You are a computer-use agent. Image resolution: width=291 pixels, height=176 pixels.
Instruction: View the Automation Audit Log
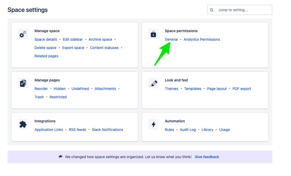tap(188, 130)
